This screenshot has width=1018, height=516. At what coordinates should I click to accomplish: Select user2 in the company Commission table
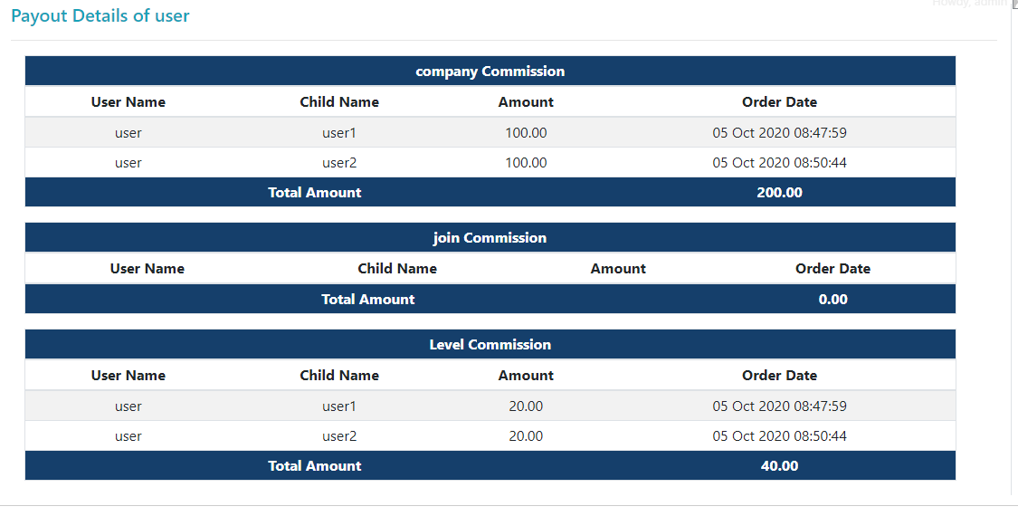click(339, 163)
